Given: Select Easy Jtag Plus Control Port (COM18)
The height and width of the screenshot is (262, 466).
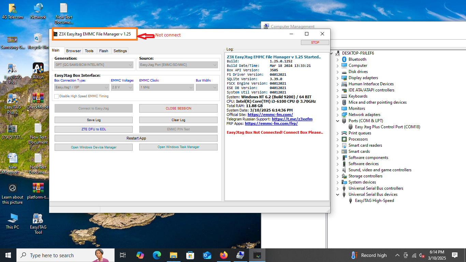Looking at the screenshot, I should (388, 127).
